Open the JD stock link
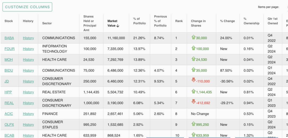Screen dimensions: 288x138 click(x=7, y=81)
